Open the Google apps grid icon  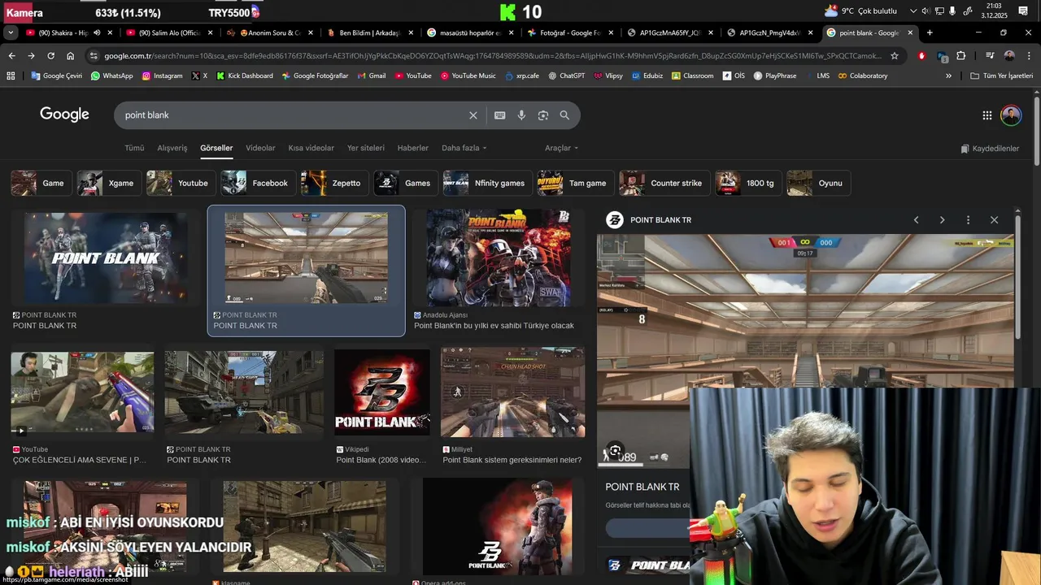coord(987,115)
